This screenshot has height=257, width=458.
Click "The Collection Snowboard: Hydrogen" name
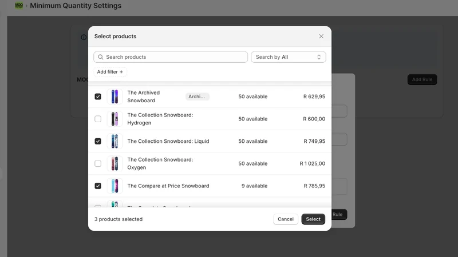(160, 119)
